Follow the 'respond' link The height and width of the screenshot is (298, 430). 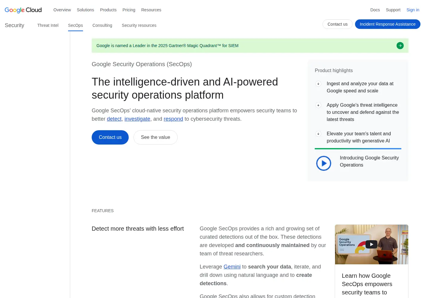(x=173, y=119)
